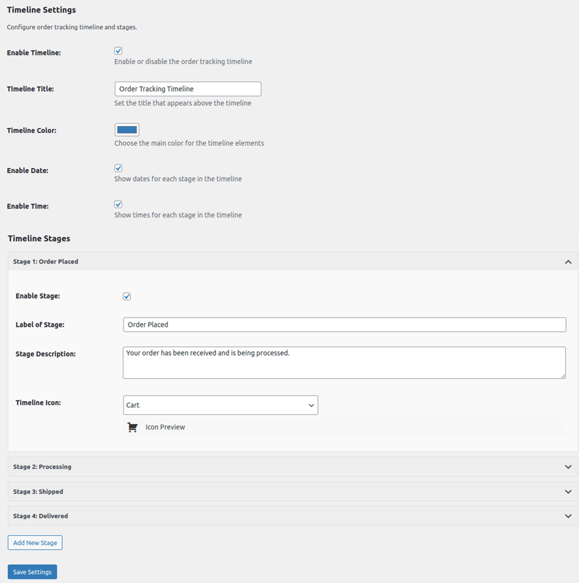
Task: Open the Timeline Icon dropdown showing Cart
Action: coord(220,405)
